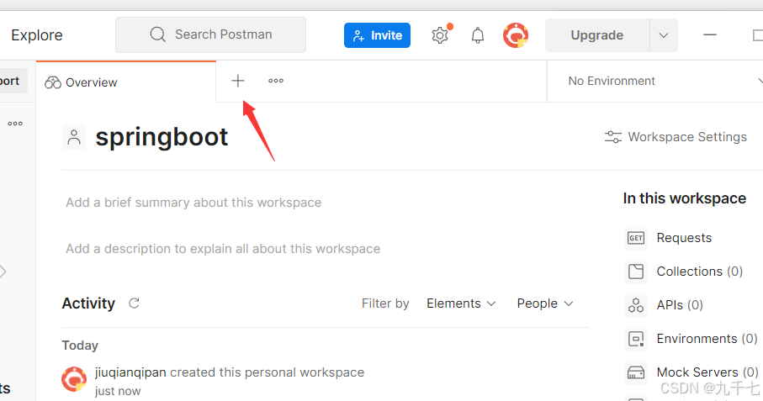Open Collections (0) link
Viewport: 763px width, 401px height.
pos(699,272)
